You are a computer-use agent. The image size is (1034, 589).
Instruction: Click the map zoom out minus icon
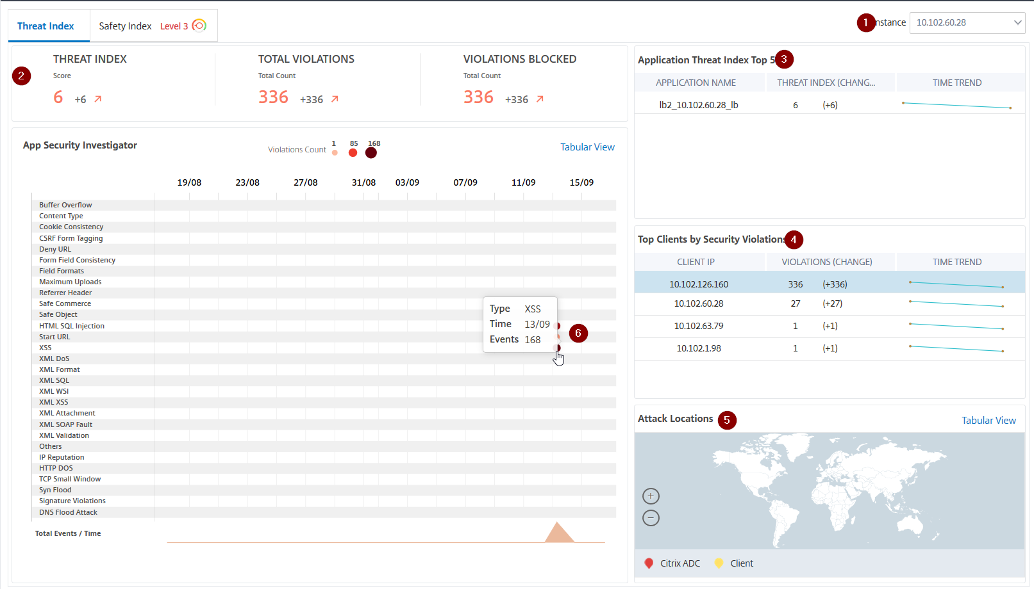click(651, 518)
